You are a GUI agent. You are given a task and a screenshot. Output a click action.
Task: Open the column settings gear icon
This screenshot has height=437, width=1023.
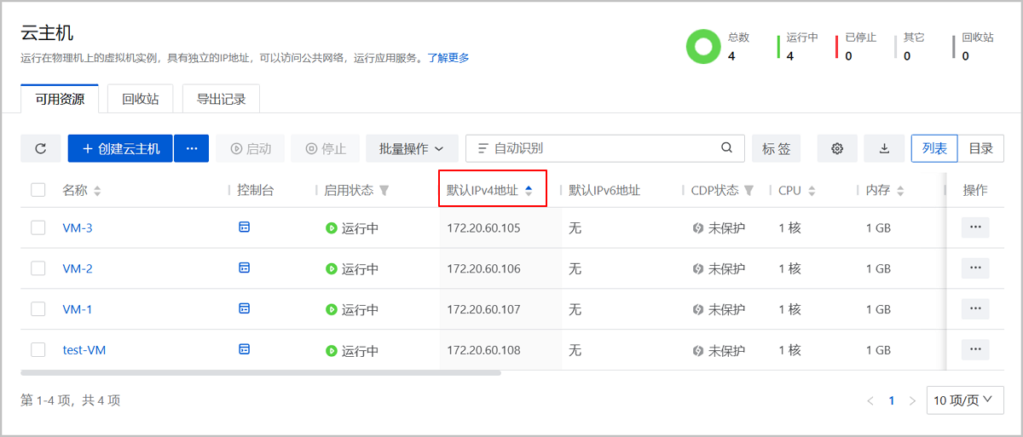click(837, 148)
